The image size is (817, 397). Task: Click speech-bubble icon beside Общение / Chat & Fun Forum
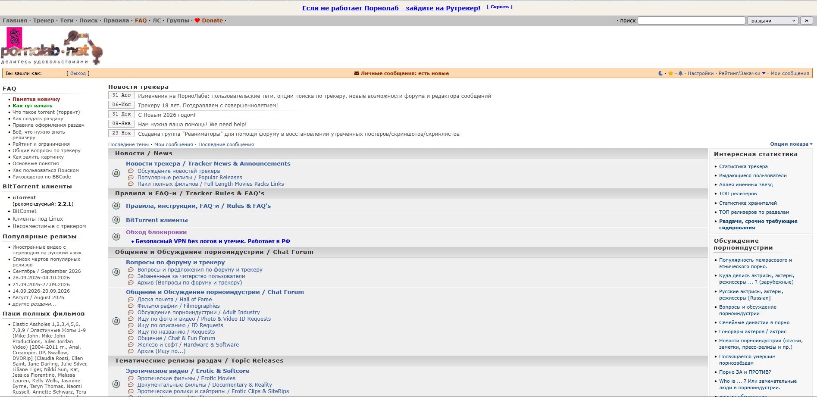click(131, 338)
